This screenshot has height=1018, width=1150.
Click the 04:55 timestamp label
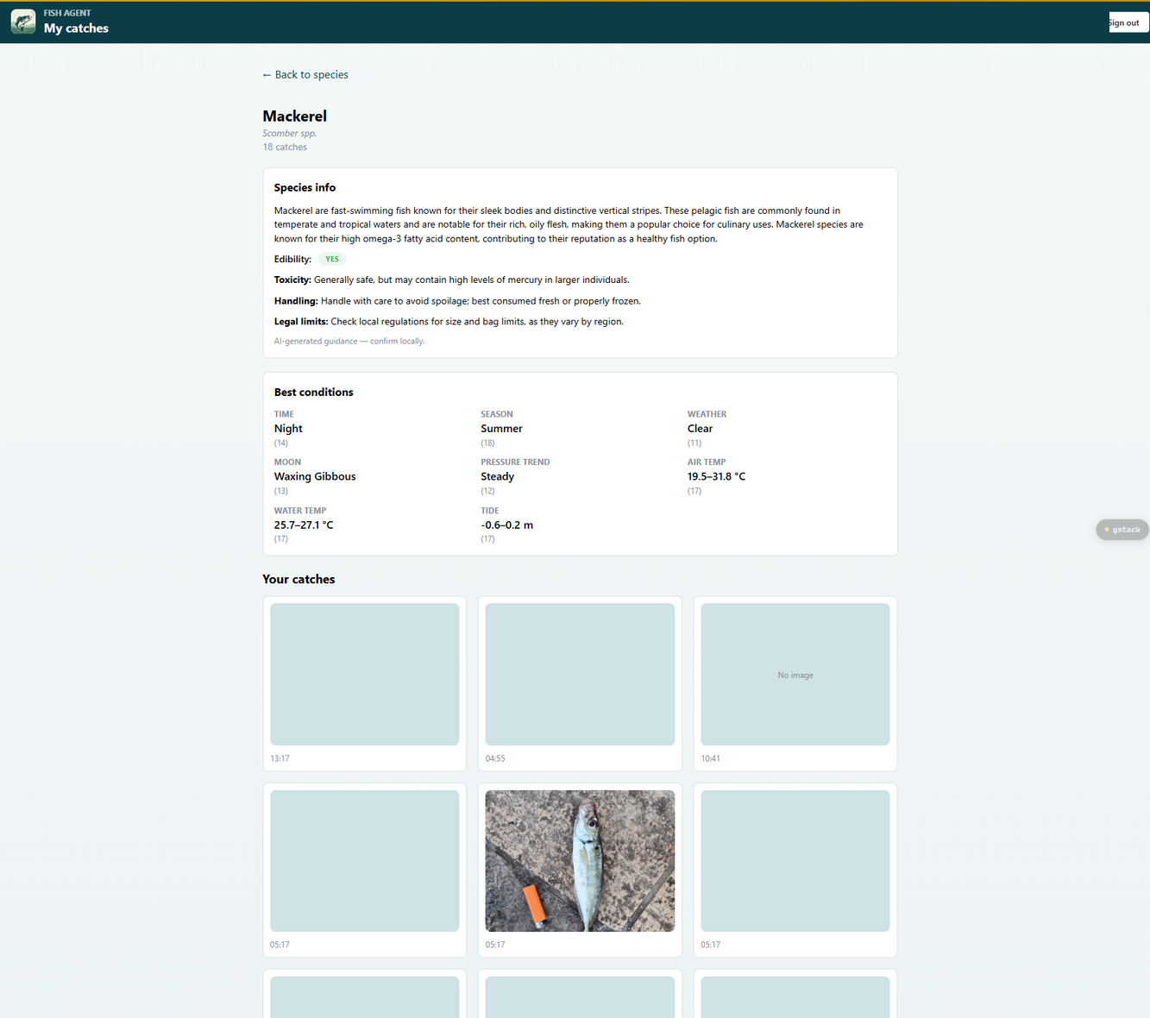pyautogui.click(x=495, y=759)
